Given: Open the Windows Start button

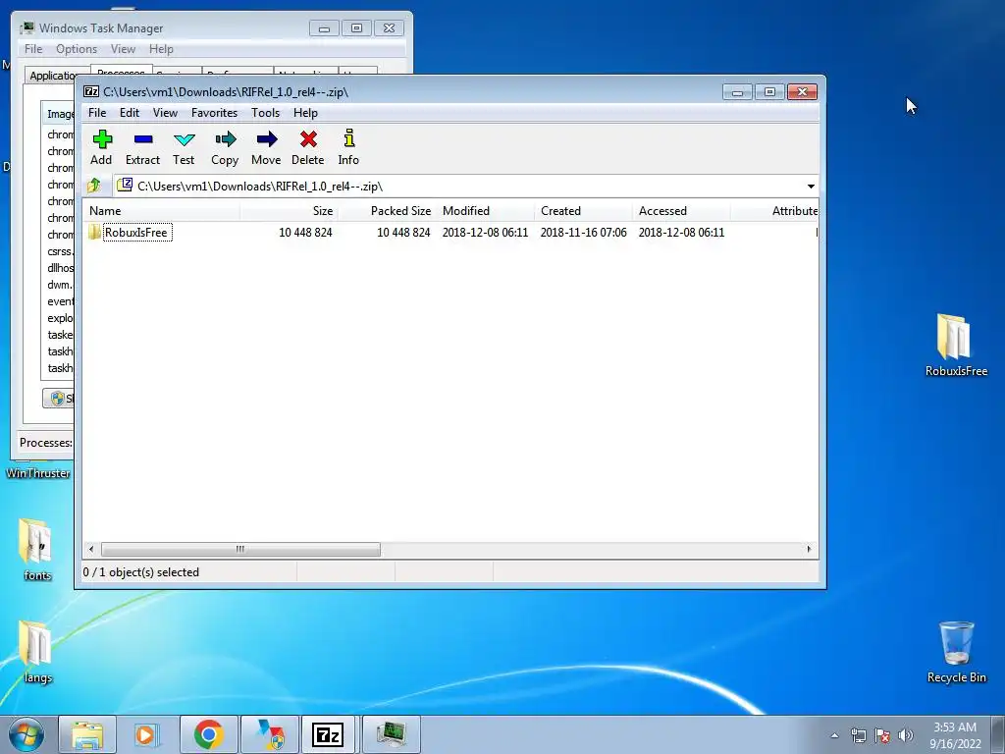Looking at the screenshot, I should click(x=26, y=734).
